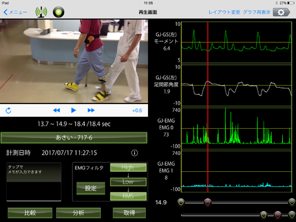The image size is (296, 222).
Task: Tap the GJ-GS(左) 足関節角度 graph
Action: pyautogui.click(x=237, y=85)
